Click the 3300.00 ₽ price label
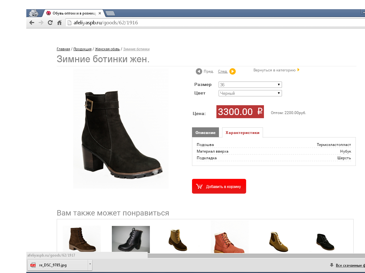This screenshot has width=365, height=273. (x=240, y=112)
